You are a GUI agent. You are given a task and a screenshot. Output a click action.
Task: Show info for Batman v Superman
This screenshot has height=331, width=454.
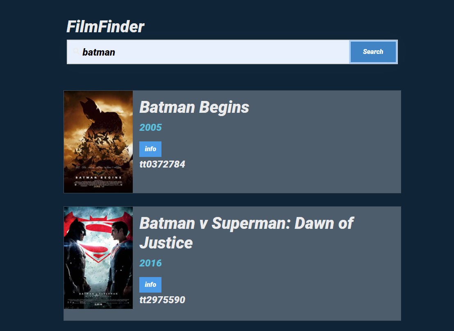(x=150, y=285)
